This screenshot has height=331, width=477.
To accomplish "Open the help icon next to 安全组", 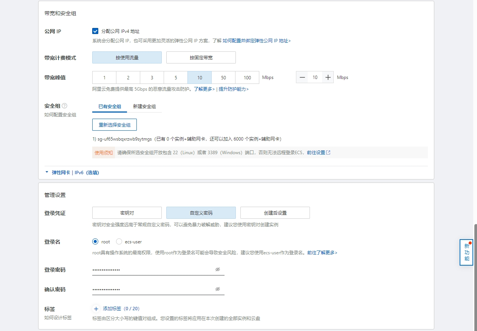I will click(x=65, y=105).
